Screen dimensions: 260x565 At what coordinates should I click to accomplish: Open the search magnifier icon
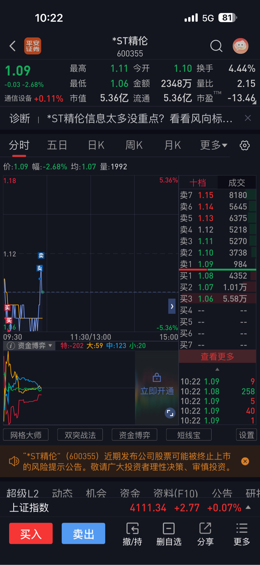coord(216,46)
